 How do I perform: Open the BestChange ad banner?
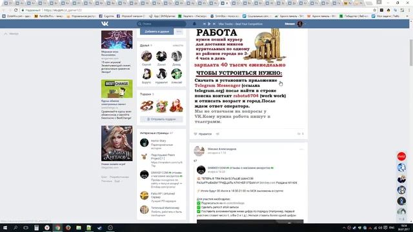tap(117, 89)
